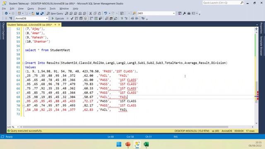This screenshot has width=265, height=149.
Task: Click the Save file icon
Action: 38,13
